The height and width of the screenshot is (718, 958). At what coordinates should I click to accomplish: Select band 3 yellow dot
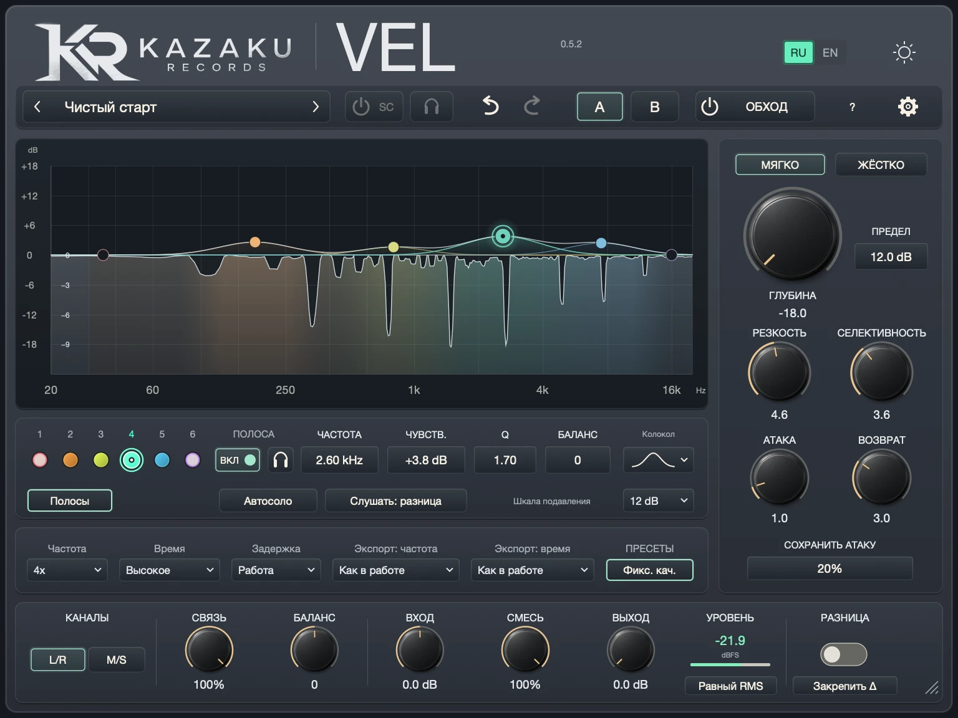click(x=101, y=460)
